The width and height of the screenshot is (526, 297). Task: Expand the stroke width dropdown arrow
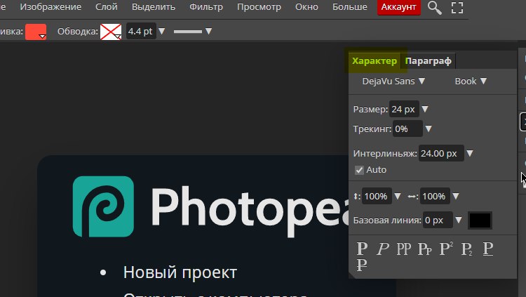coord(162,32)
